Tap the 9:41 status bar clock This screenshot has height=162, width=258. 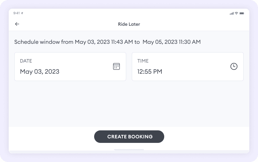click(16, 13)
